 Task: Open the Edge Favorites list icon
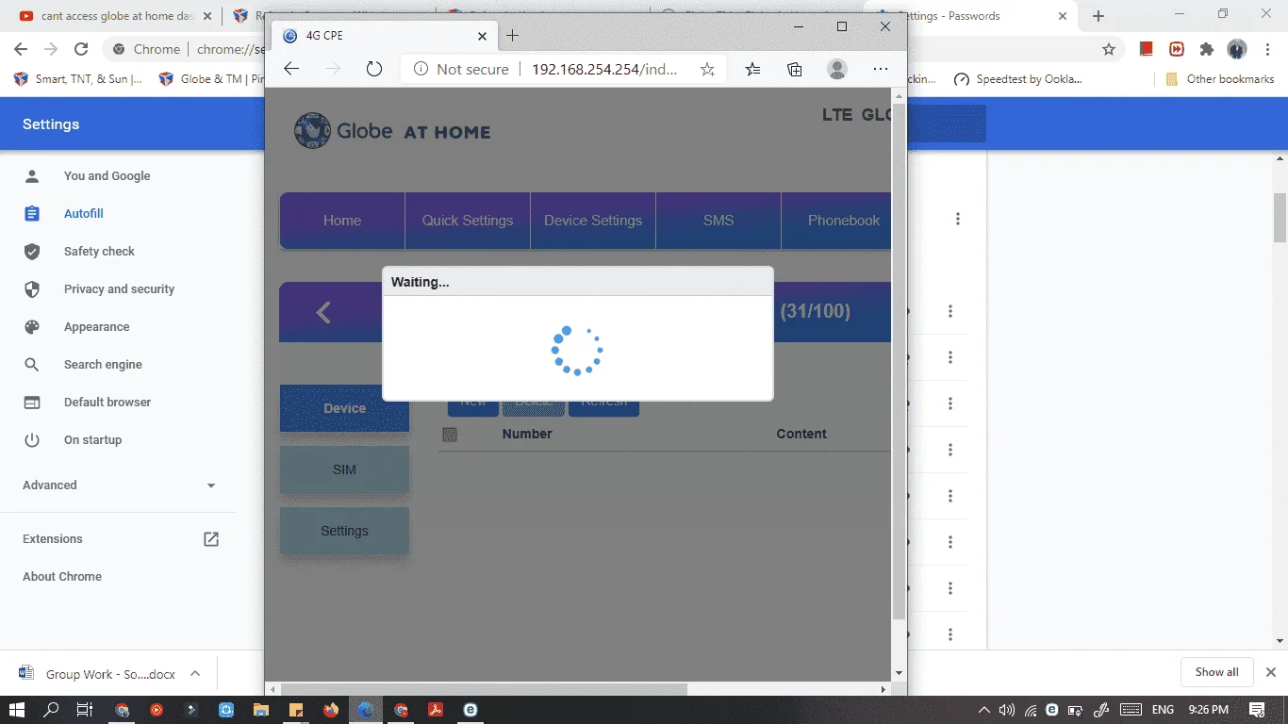click(752, 69)
